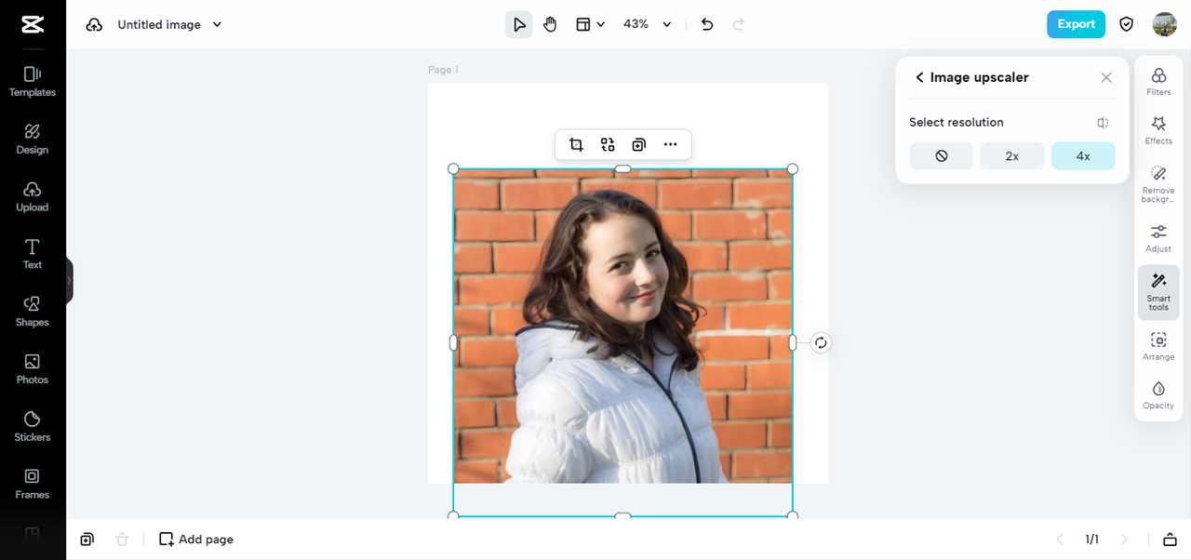Click Add page button
Image resolution: width=1191 pixels, height=560 pixels.
coord(196,540)
